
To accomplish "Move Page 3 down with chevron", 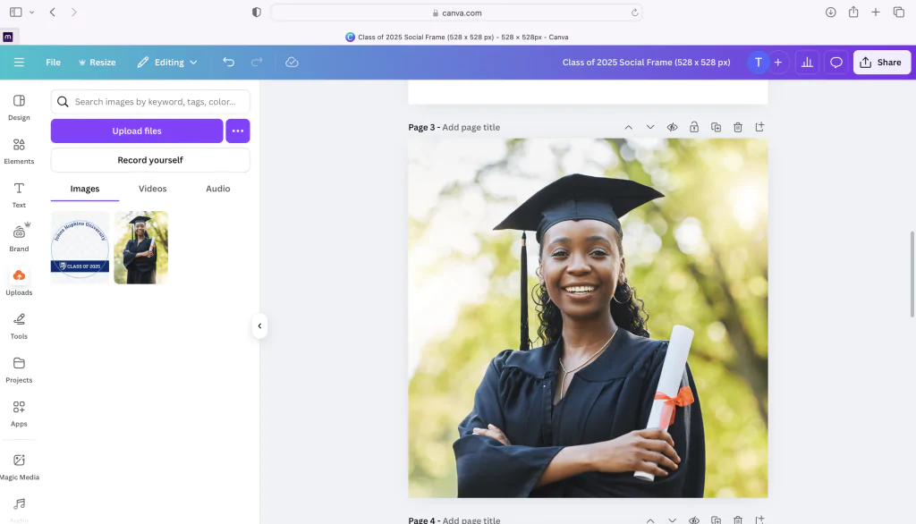I will pos(650,127).
